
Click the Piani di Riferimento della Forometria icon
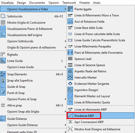(x=70, y=52)
